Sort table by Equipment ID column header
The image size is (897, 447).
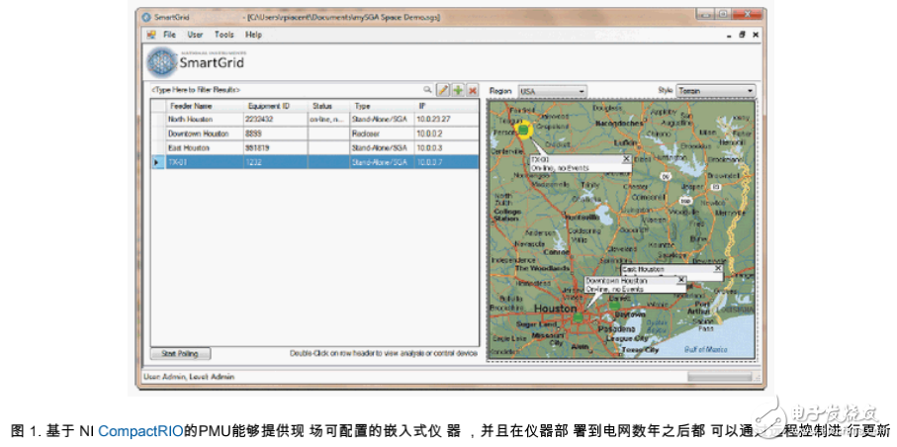click(267, 105)
